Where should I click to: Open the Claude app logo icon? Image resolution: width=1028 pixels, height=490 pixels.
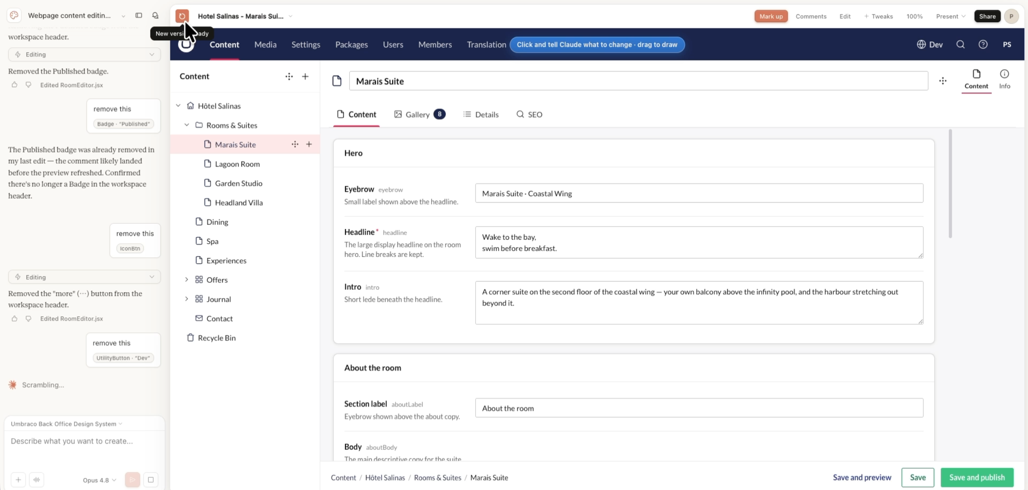coord(14,15)
